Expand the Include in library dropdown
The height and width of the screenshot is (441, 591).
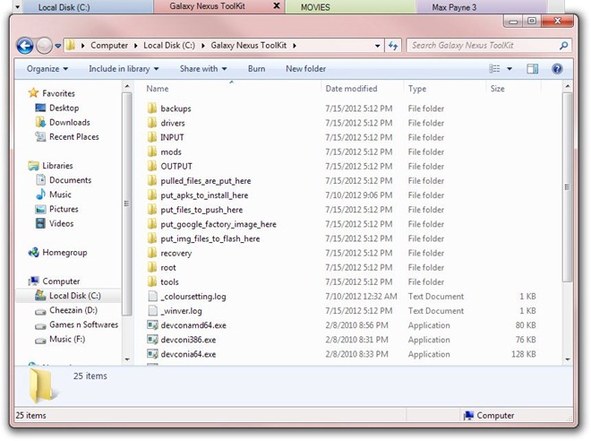coord(123,69)
